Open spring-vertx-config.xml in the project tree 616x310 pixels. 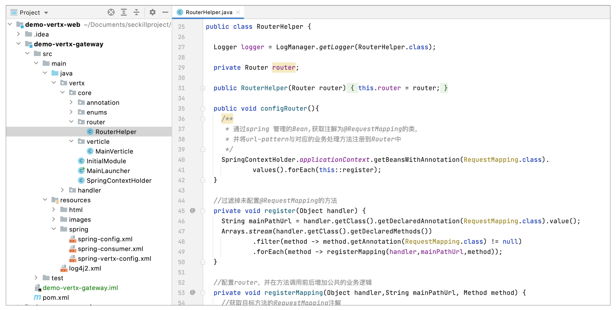(x=114, y=259)
